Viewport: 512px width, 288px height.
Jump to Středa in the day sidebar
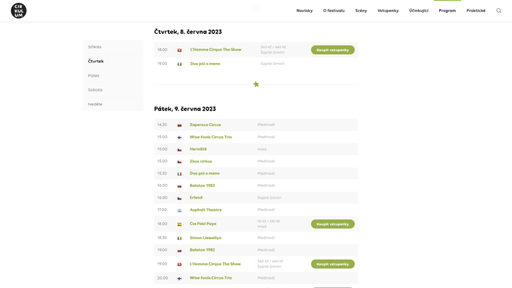(x=95, y=47)
